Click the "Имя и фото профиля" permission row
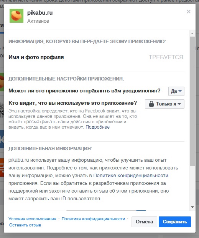 point(96,57)
